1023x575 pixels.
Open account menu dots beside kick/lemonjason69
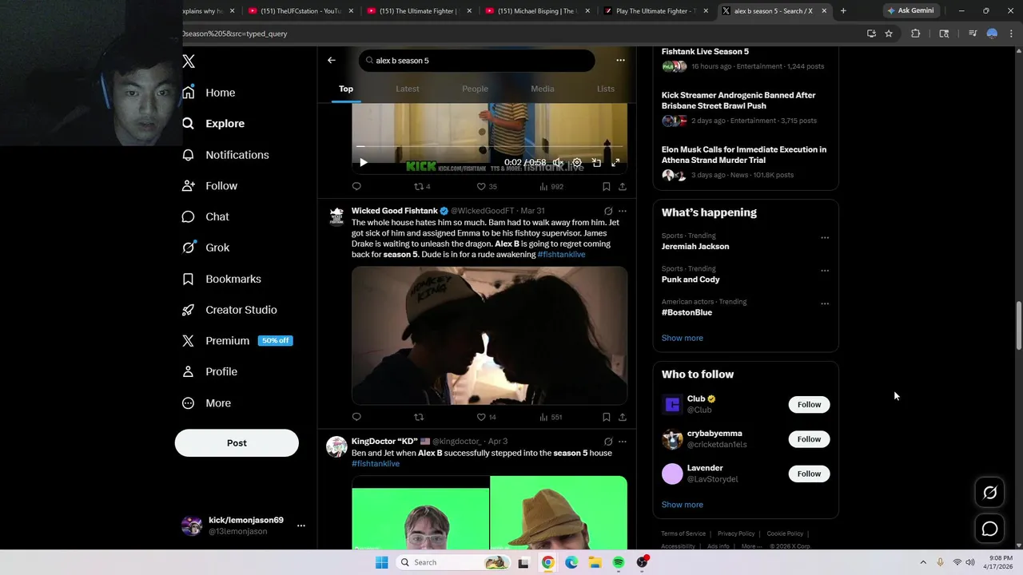pos(301,525)
